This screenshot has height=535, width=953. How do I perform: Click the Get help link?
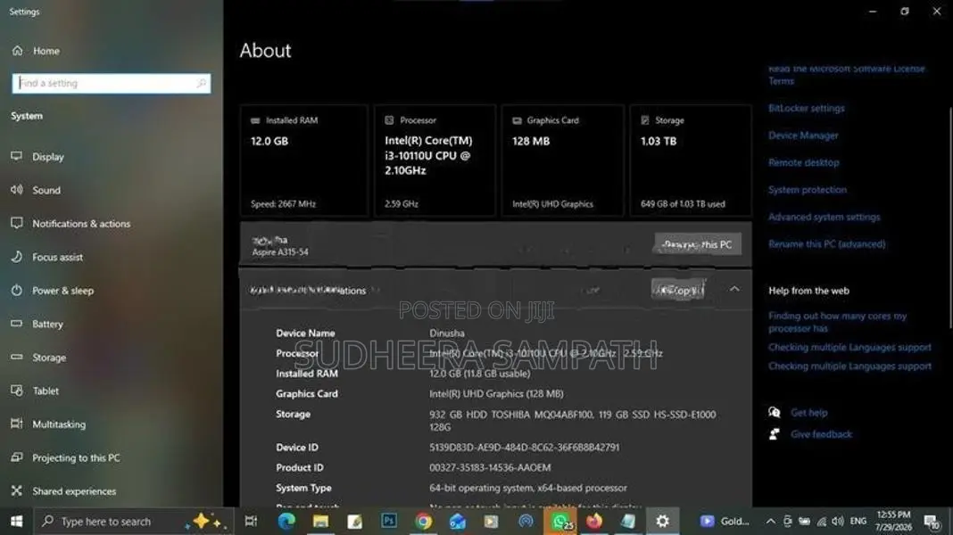[x=809, y=412]
